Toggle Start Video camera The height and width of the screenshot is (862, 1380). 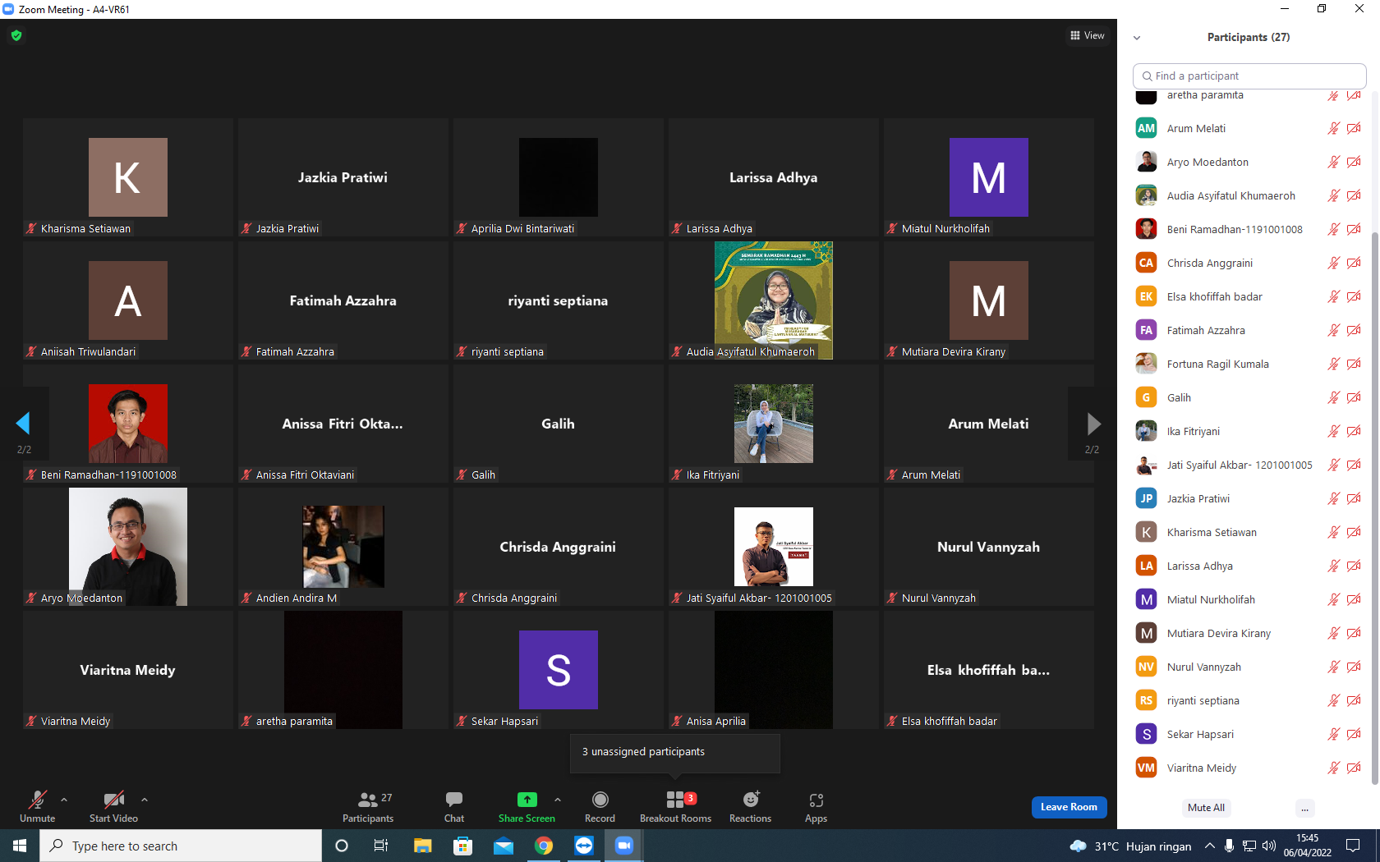point(113,806)
